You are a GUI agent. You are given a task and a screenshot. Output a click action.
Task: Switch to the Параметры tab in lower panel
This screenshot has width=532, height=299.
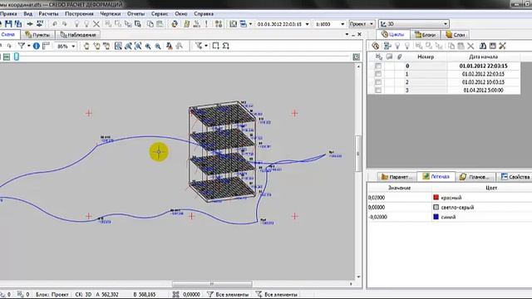397,177
